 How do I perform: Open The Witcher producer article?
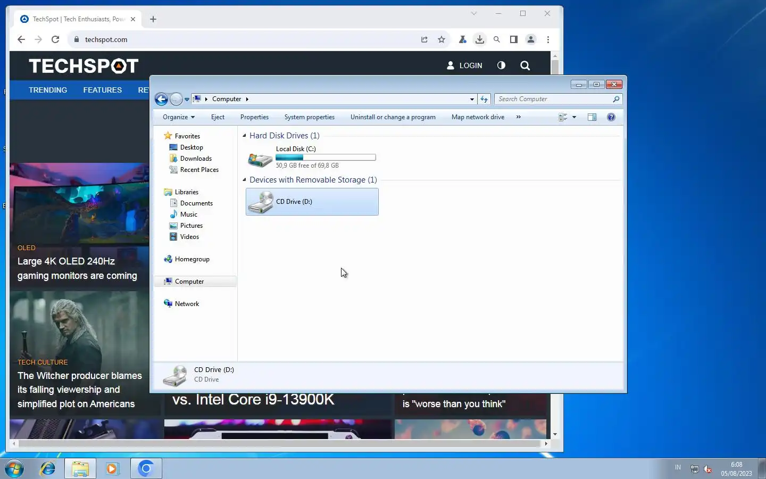click(x=80, y=390)
